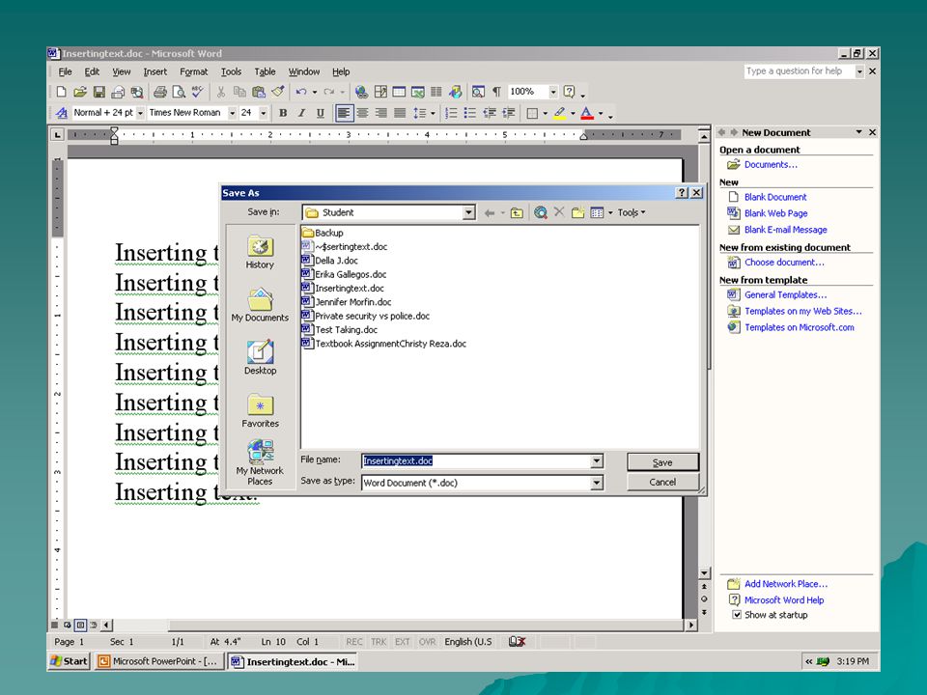Apply the yellow Highlight color
Image resolution: width=927 pixels, height=695 pixels.
pyautogui.click(x=560, y=113)
